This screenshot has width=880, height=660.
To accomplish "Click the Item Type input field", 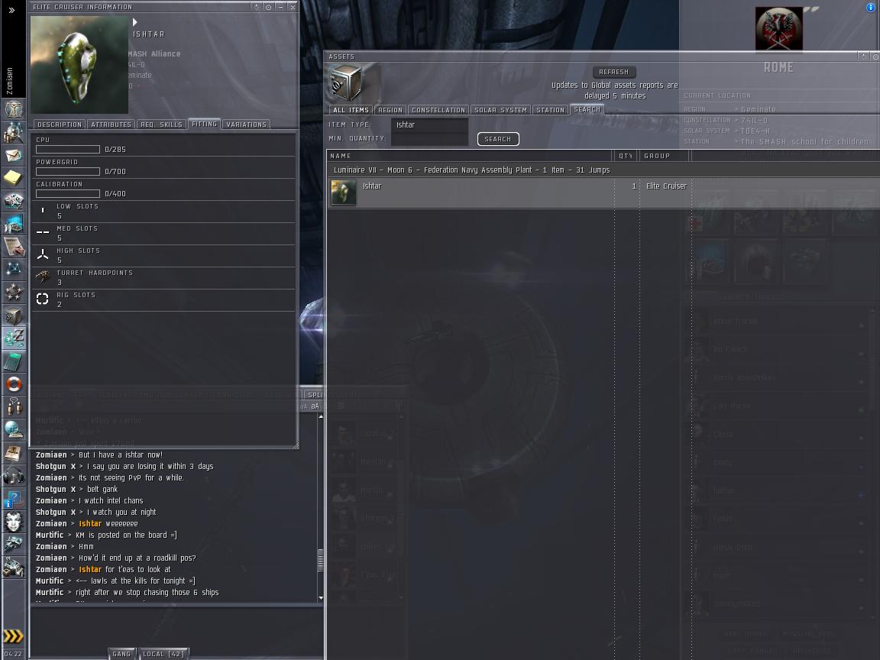I will [x=429, y=125].
